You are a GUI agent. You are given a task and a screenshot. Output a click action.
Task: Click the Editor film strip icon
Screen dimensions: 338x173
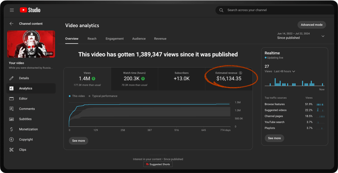(11, 99)
